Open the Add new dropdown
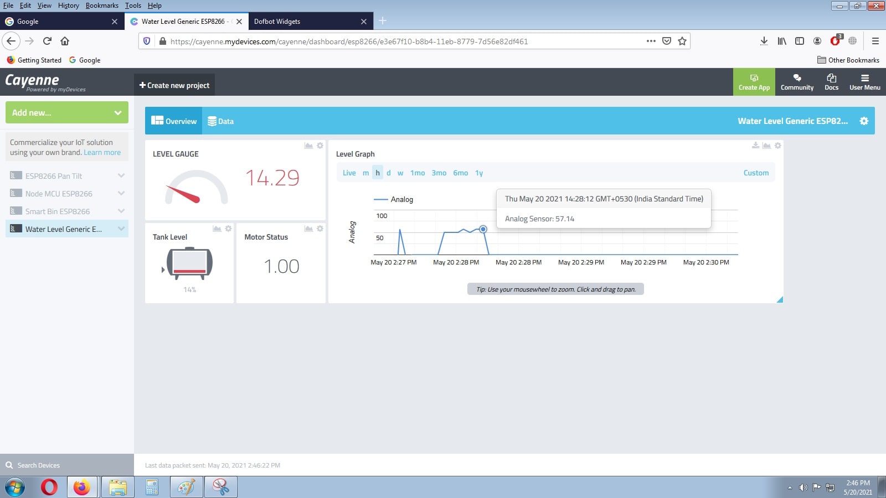886x498 pixels. point(66,112)
